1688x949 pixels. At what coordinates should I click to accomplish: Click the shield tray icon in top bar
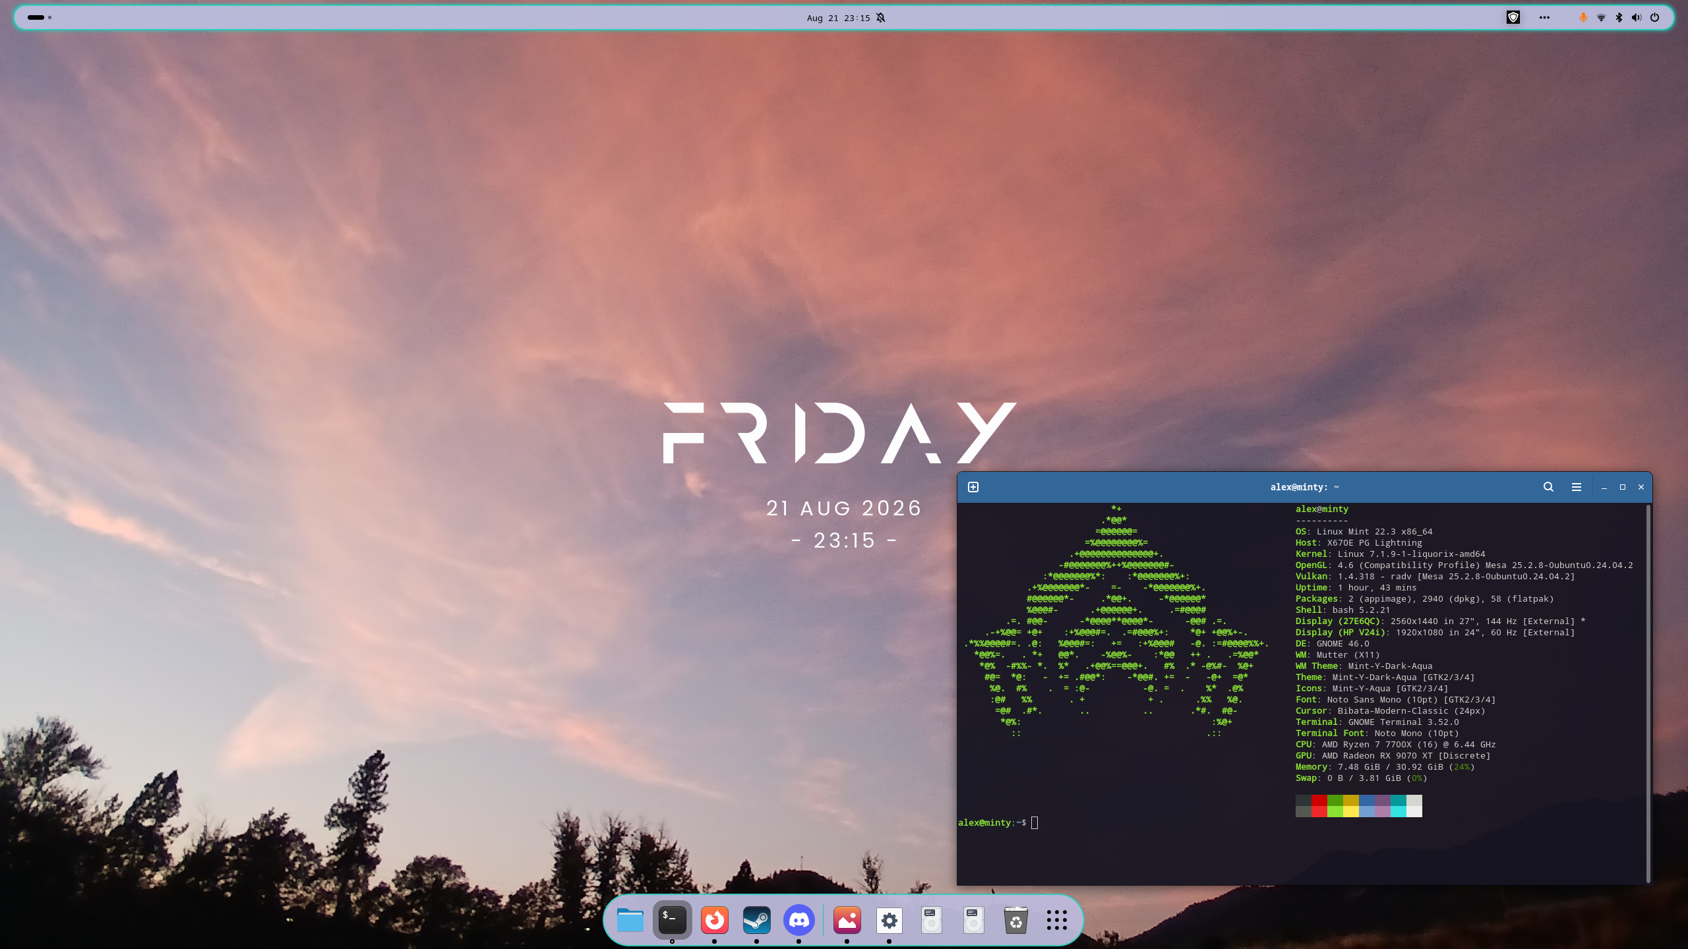point(1513,18)
